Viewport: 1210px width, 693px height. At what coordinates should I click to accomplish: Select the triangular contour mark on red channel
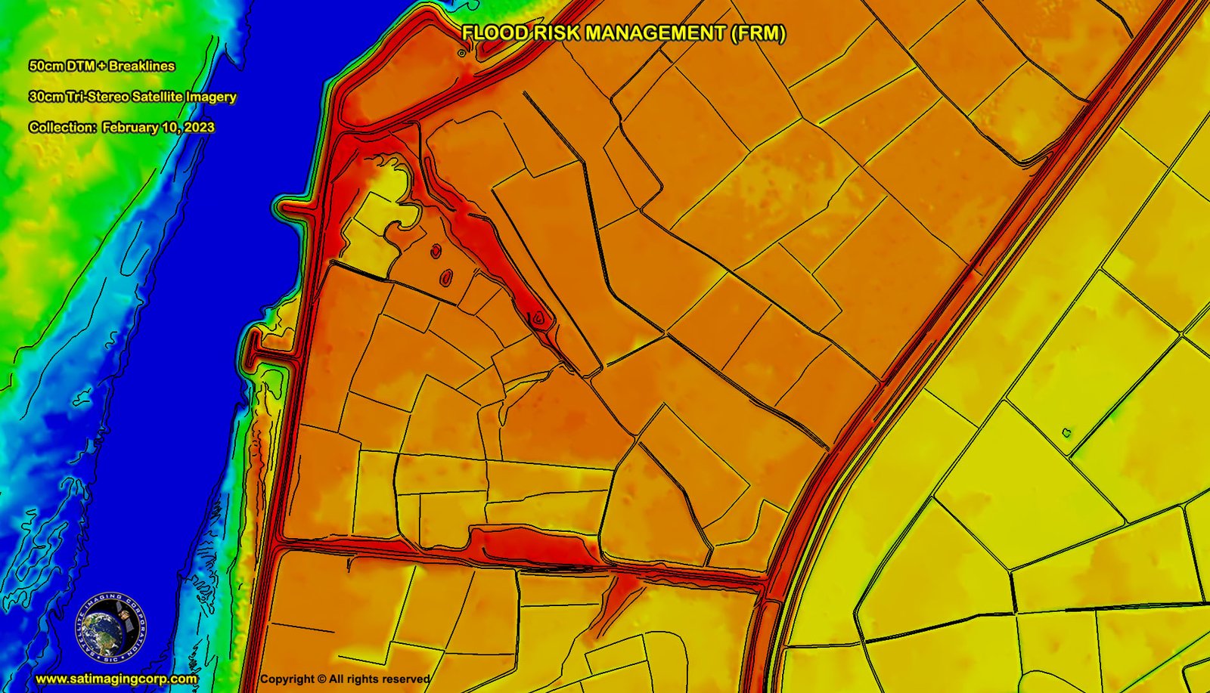538,317
